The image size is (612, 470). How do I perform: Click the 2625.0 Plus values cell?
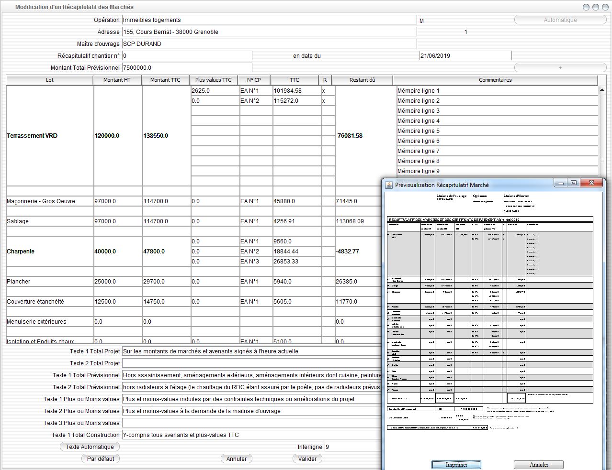pos(215,91)
